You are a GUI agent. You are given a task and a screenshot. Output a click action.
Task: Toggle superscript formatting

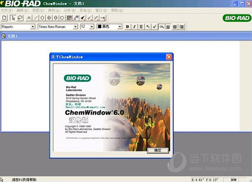coord(154,27)
